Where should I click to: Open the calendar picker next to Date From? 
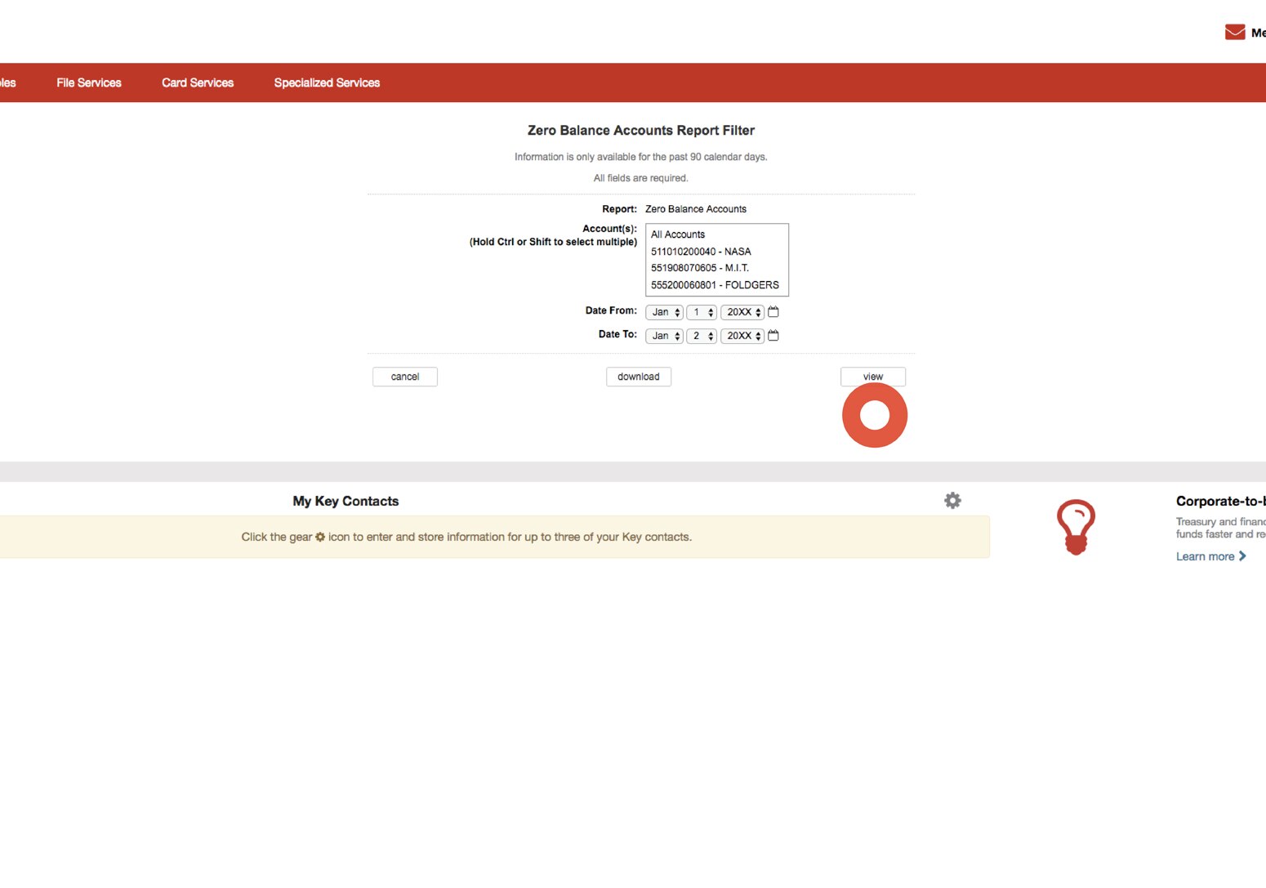pyautogui.click(x=773, y=311)
